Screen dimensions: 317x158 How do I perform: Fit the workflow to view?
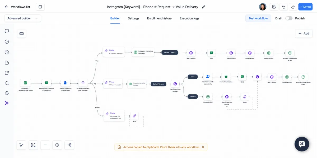click(33, 145)
